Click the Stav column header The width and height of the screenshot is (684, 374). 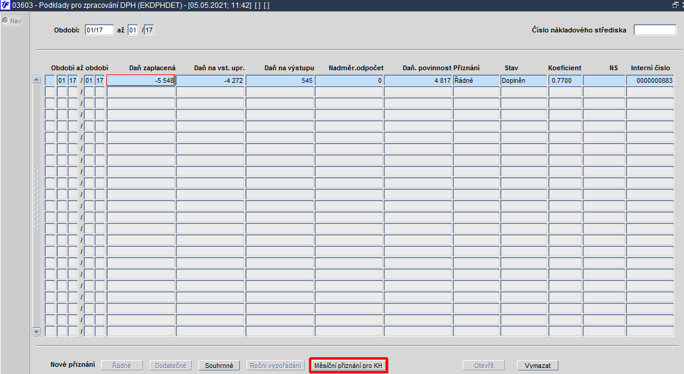(x=511, y=68)
